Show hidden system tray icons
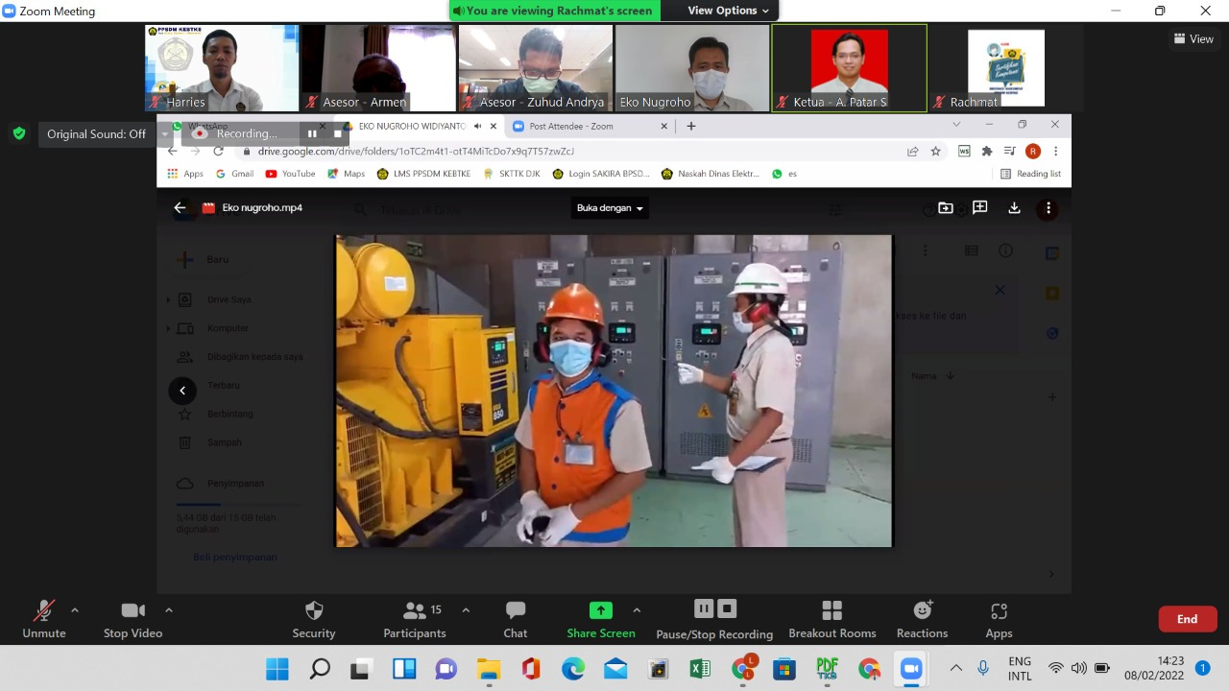The height and width of the screenshot is (691, 1229). click(x=955, y=668)
